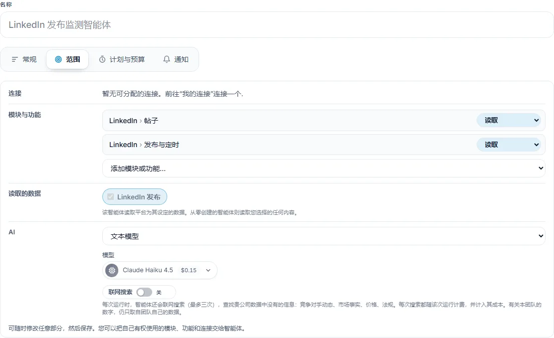Click the 可随时修改任意部分 footer note
This screenshot has width=554, height=338.
[127, 328]
